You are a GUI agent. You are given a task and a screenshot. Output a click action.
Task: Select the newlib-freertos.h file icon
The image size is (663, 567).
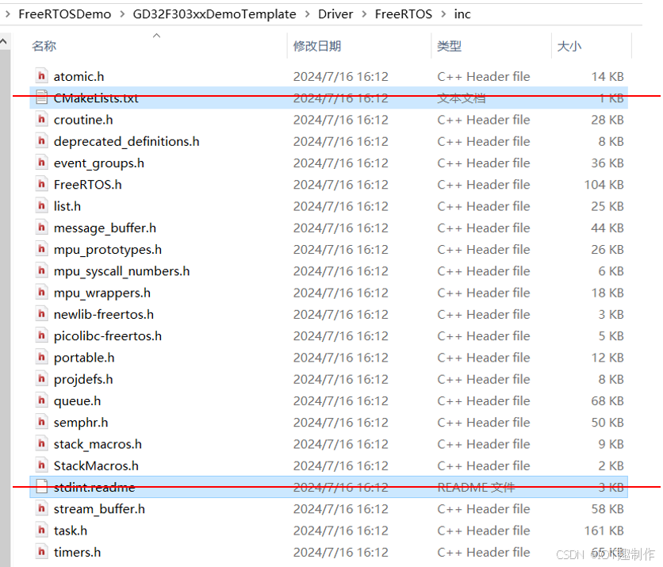point(41,314)
